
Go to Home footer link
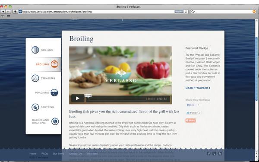click(x=33, y=153)
